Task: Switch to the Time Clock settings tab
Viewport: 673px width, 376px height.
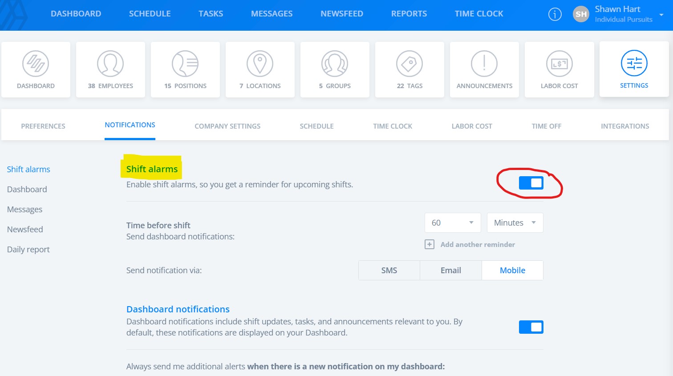Action: [393, 126]
